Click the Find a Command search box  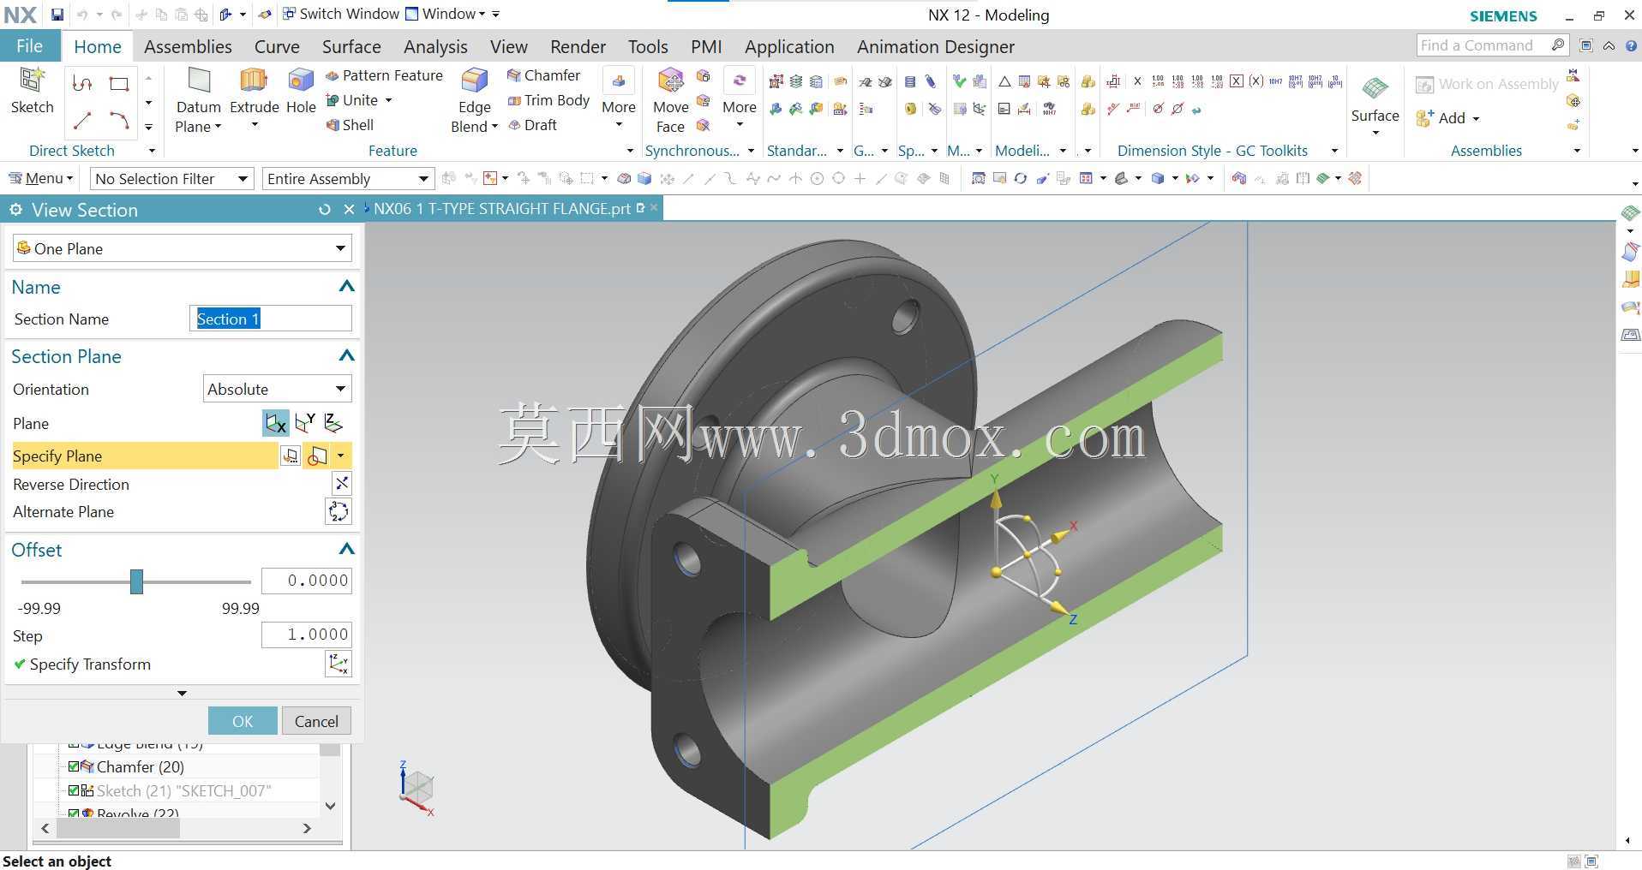pyautogui.click(x=1492, y=45)
